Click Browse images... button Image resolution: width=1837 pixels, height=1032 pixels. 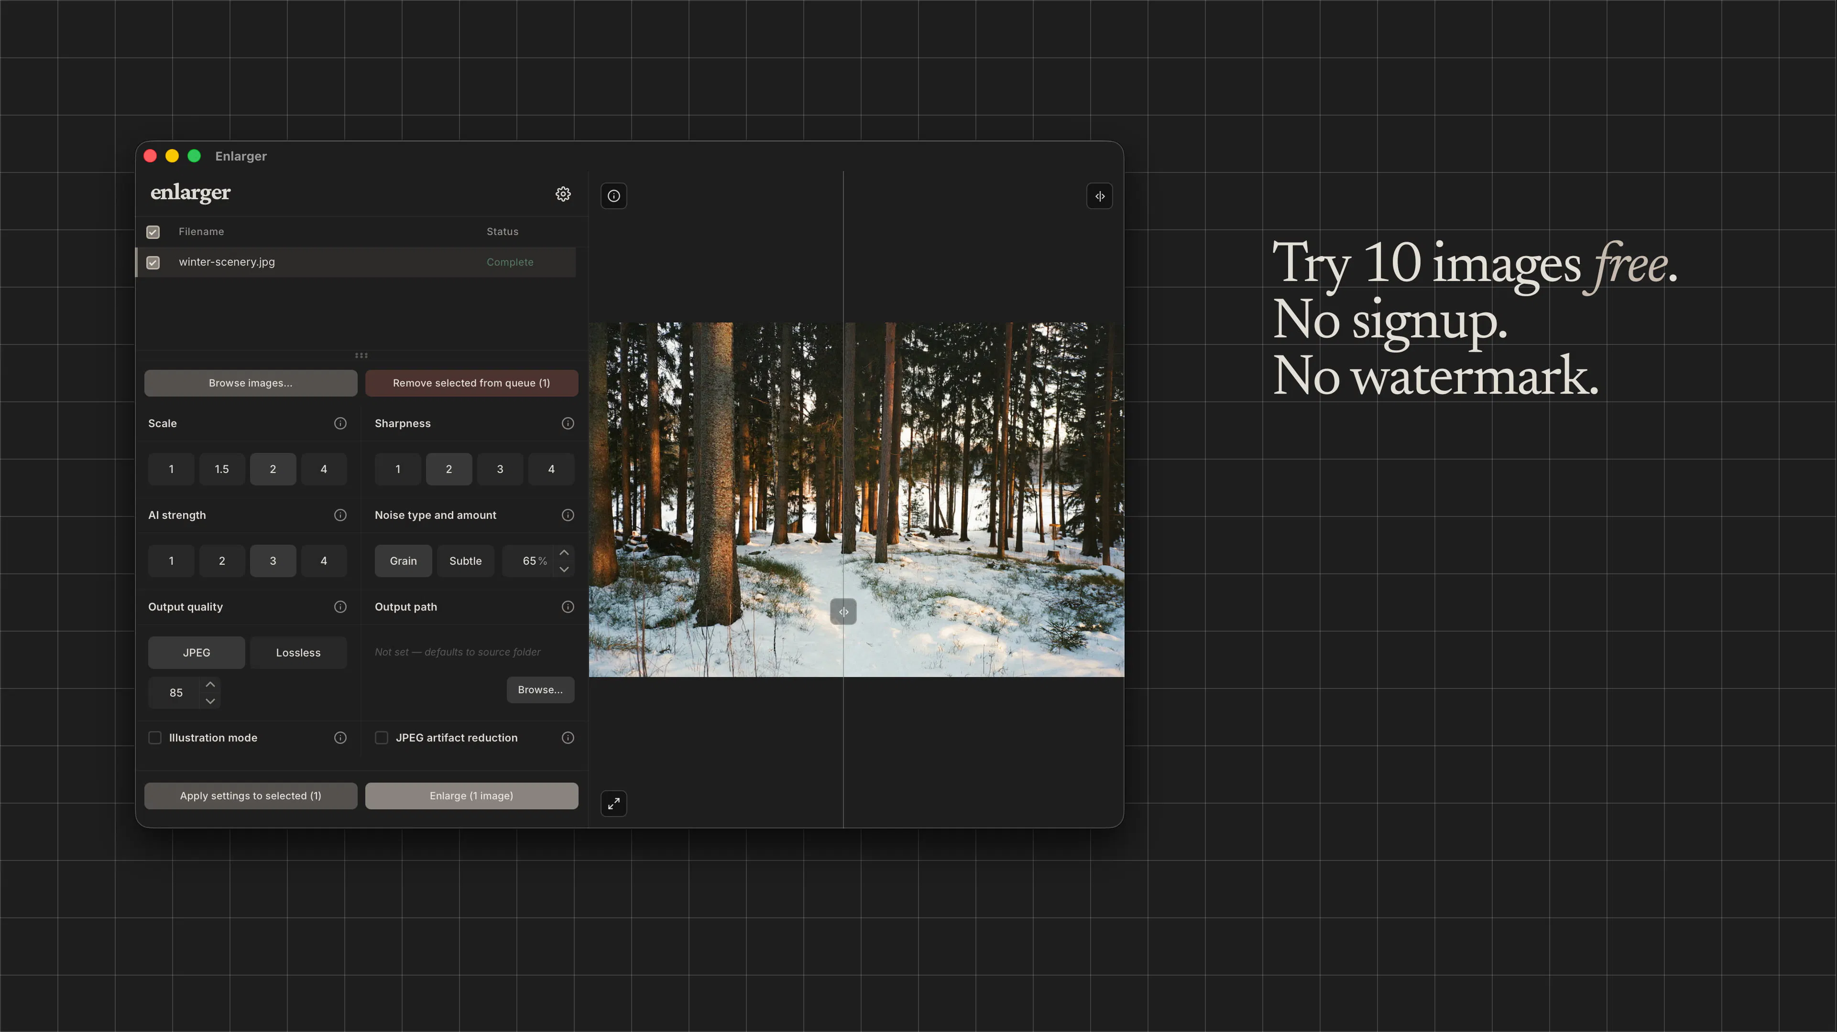251,384
